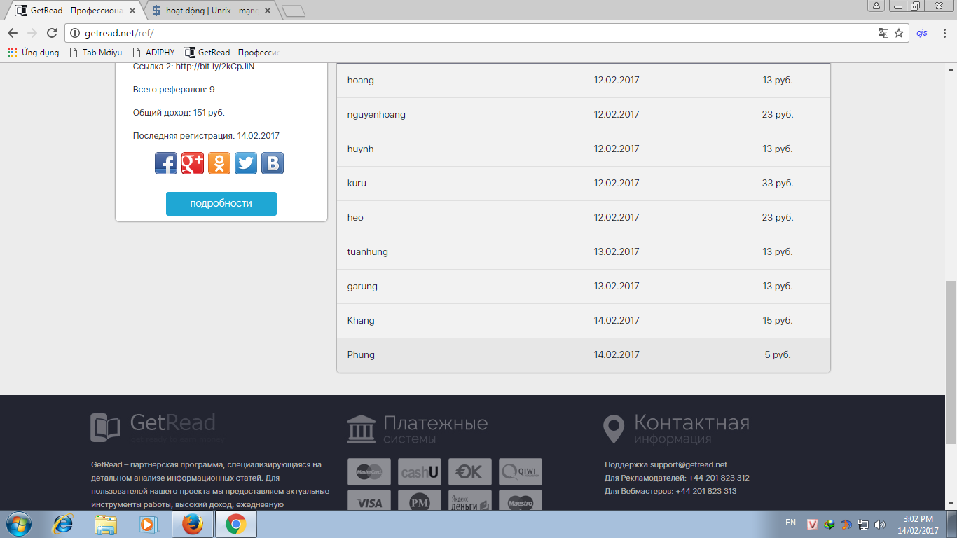Select referral name garung
The image size is (957, 538).
point(362,286)
